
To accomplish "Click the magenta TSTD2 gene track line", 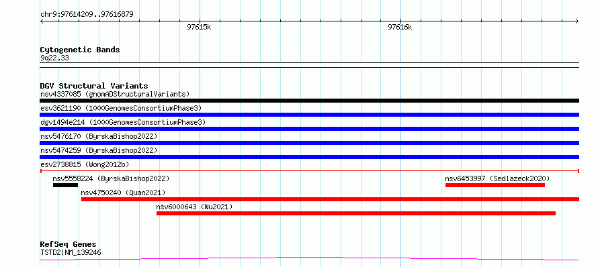I will 309,259.
